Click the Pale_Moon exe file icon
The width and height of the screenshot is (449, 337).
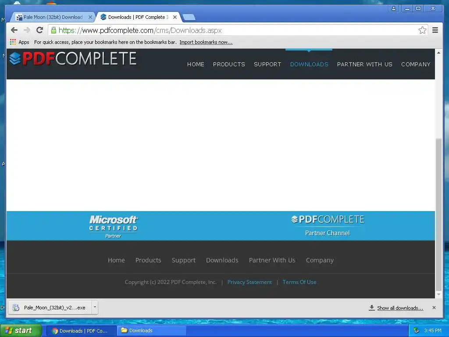coord(16,308)
